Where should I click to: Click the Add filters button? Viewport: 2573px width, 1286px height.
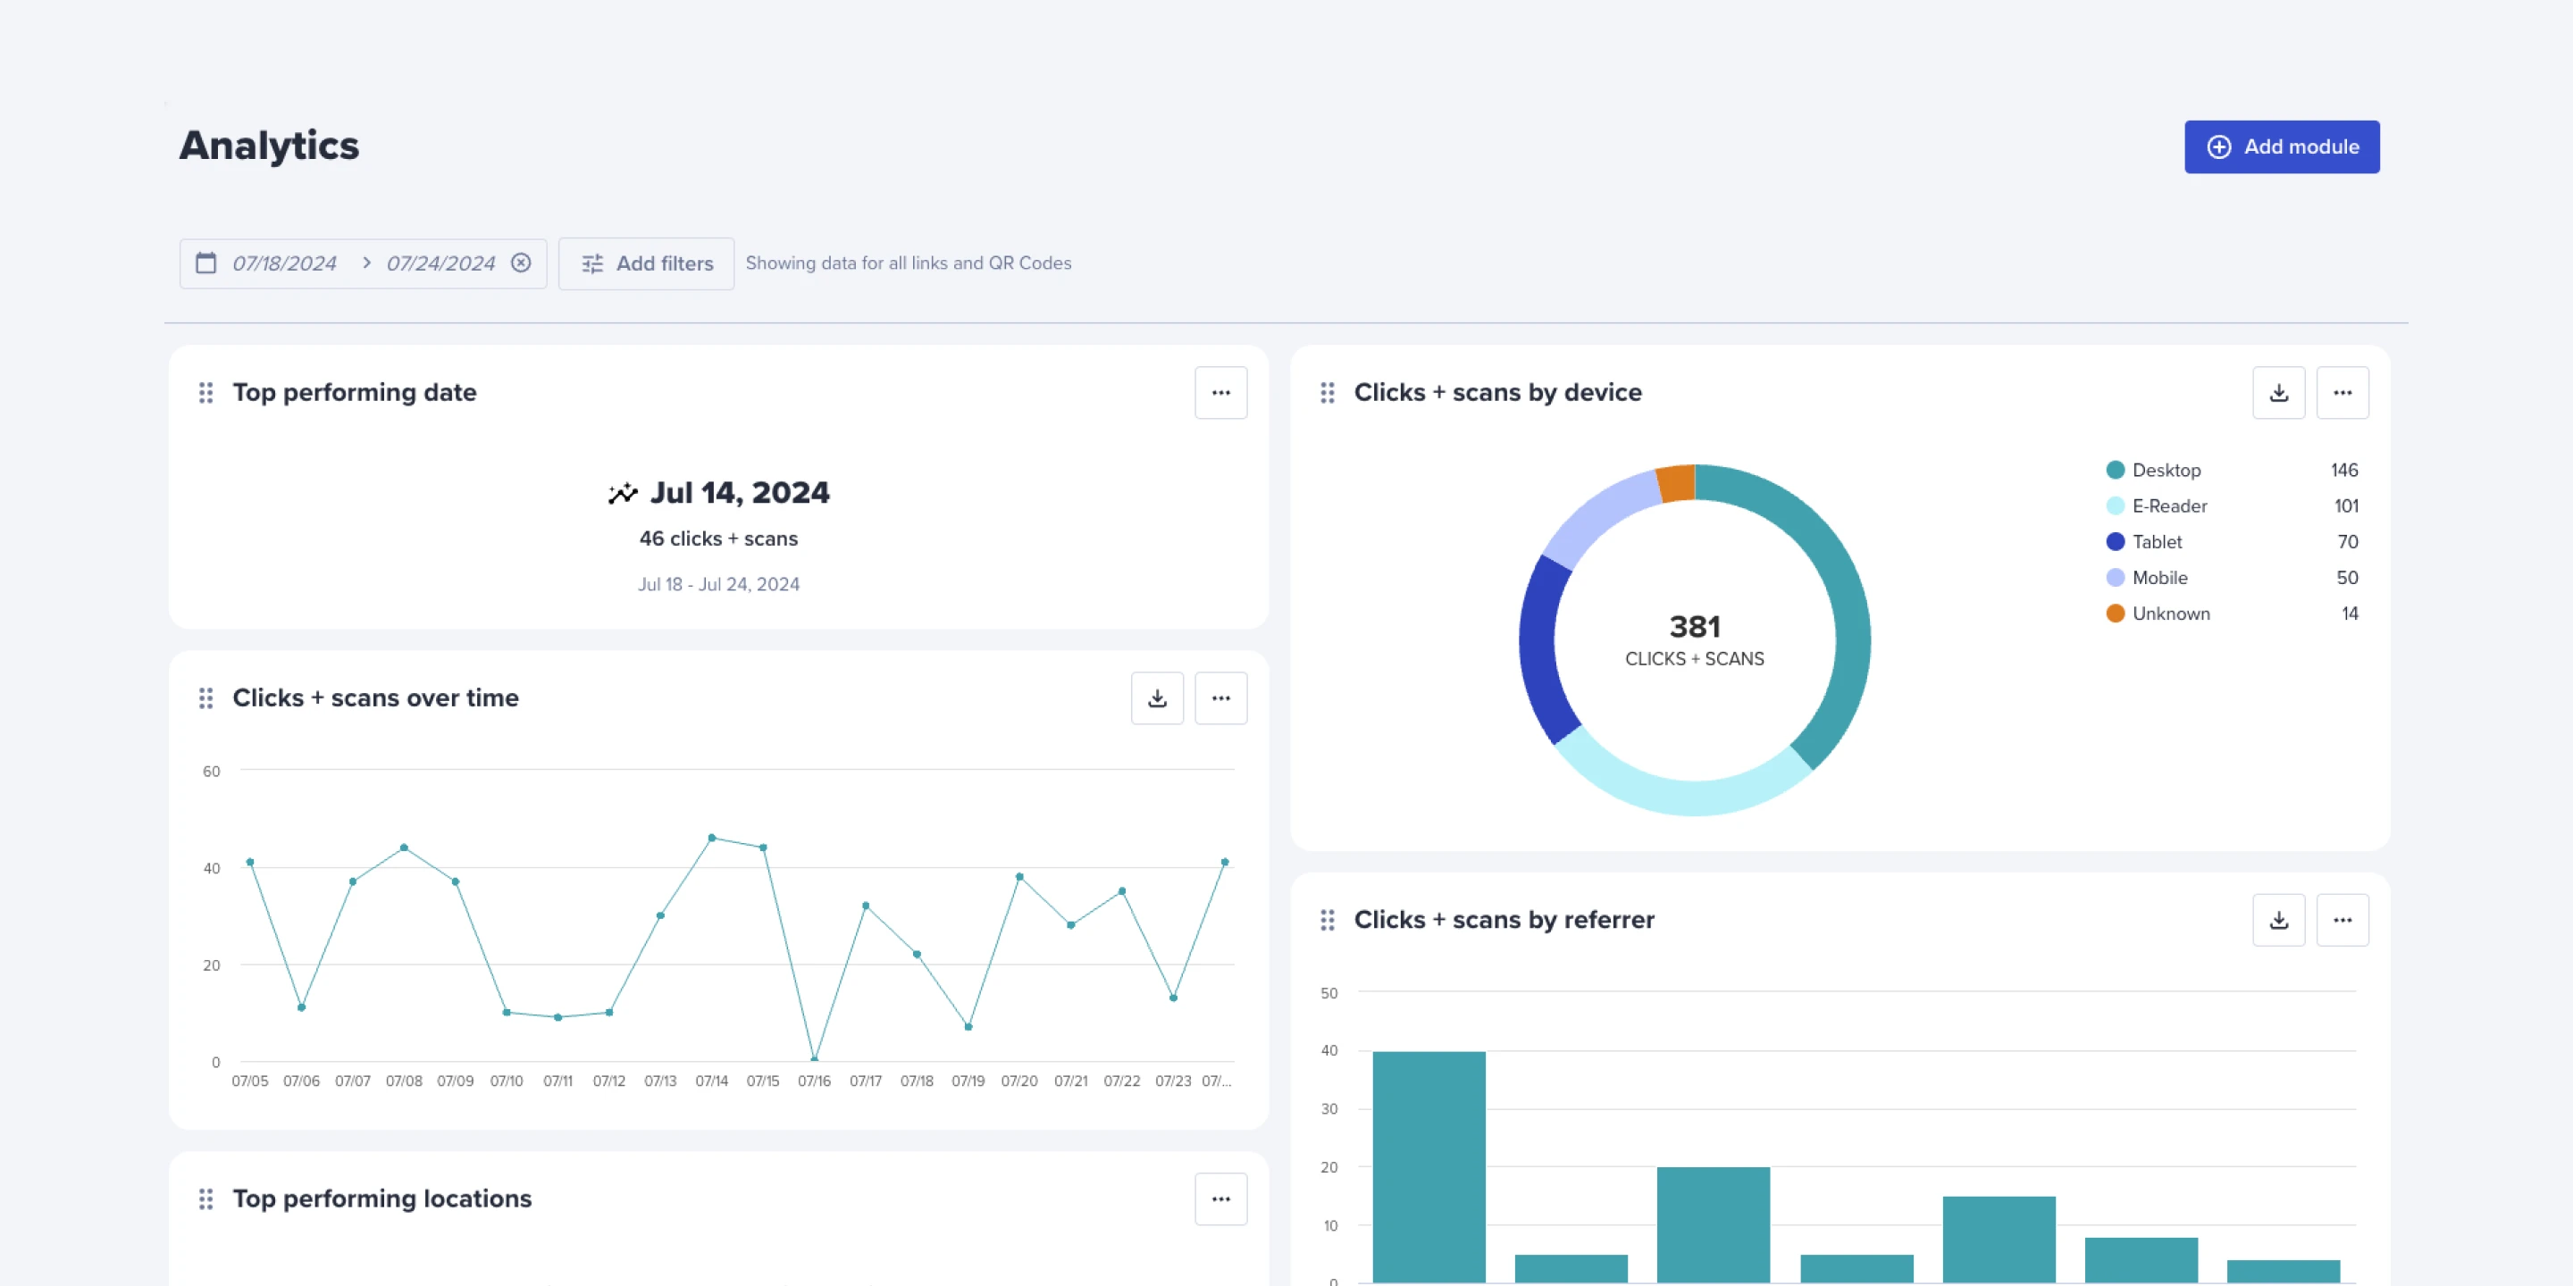pos(646,263)
